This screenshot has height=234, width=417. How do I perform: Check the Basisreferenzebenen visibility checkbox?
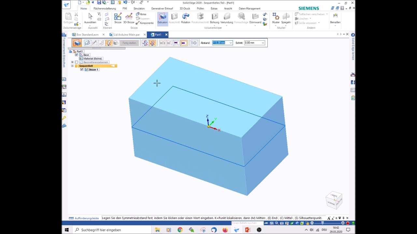click(x=77, y=62)
